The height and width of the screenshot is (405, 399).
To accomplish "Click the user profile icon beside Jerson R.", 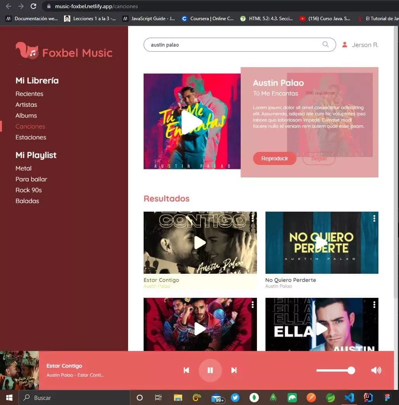I will click(345, 45).
